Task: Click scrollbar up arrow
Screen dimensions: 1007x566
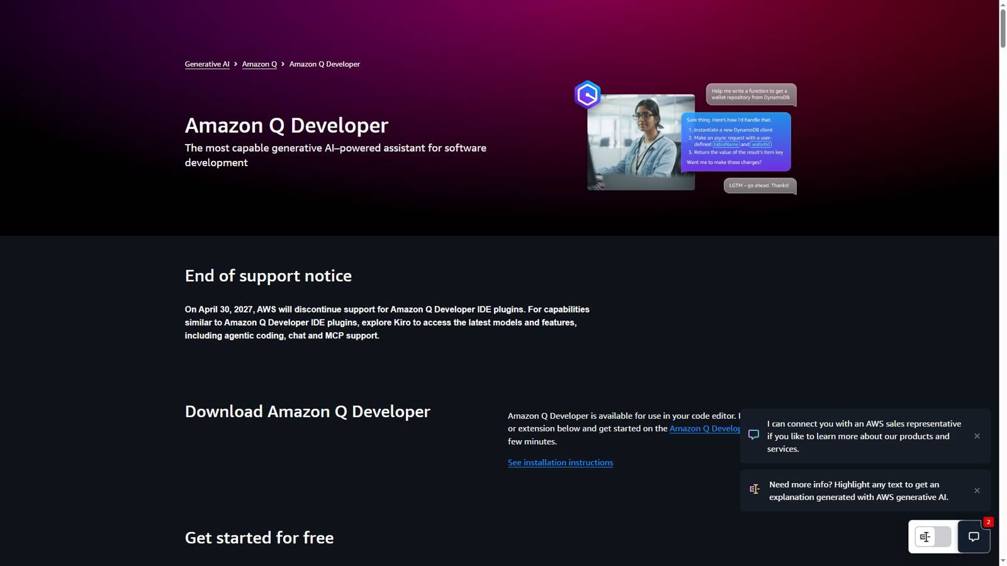Action: point(1003,4)
